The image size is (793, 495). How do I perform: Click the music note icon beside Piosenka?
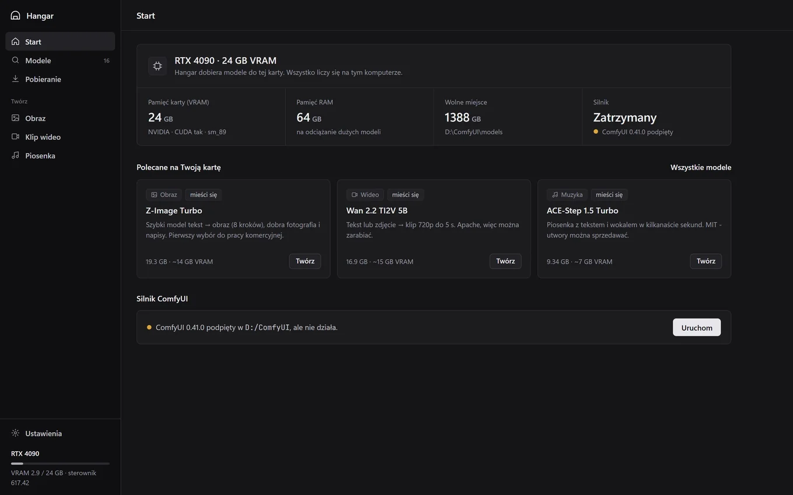pos(15,155)
